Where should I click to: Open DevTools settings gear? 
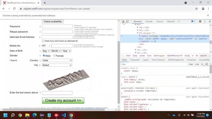point(200,21)
